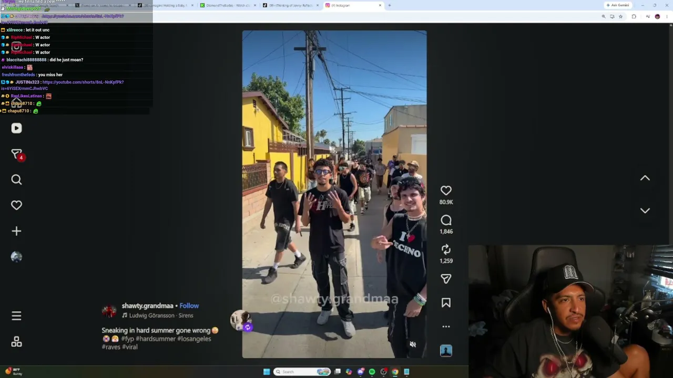Open Task View on the taskbar

(x=338, y=372)
